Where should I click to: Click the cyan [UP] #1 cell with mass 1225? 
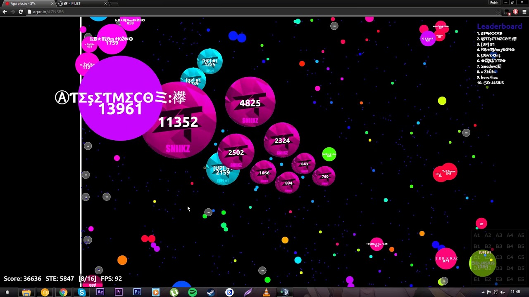(x=210, y=61)
